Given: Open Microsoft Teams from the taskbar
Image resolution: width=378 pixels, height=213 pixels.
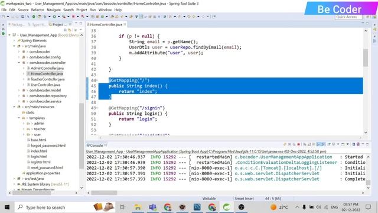Looking at the screenshot, I should [152, 207].
